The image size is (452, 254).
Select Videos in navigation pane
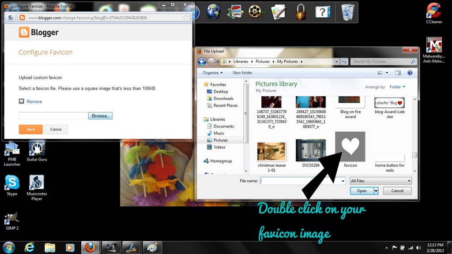tap(216, 147)
